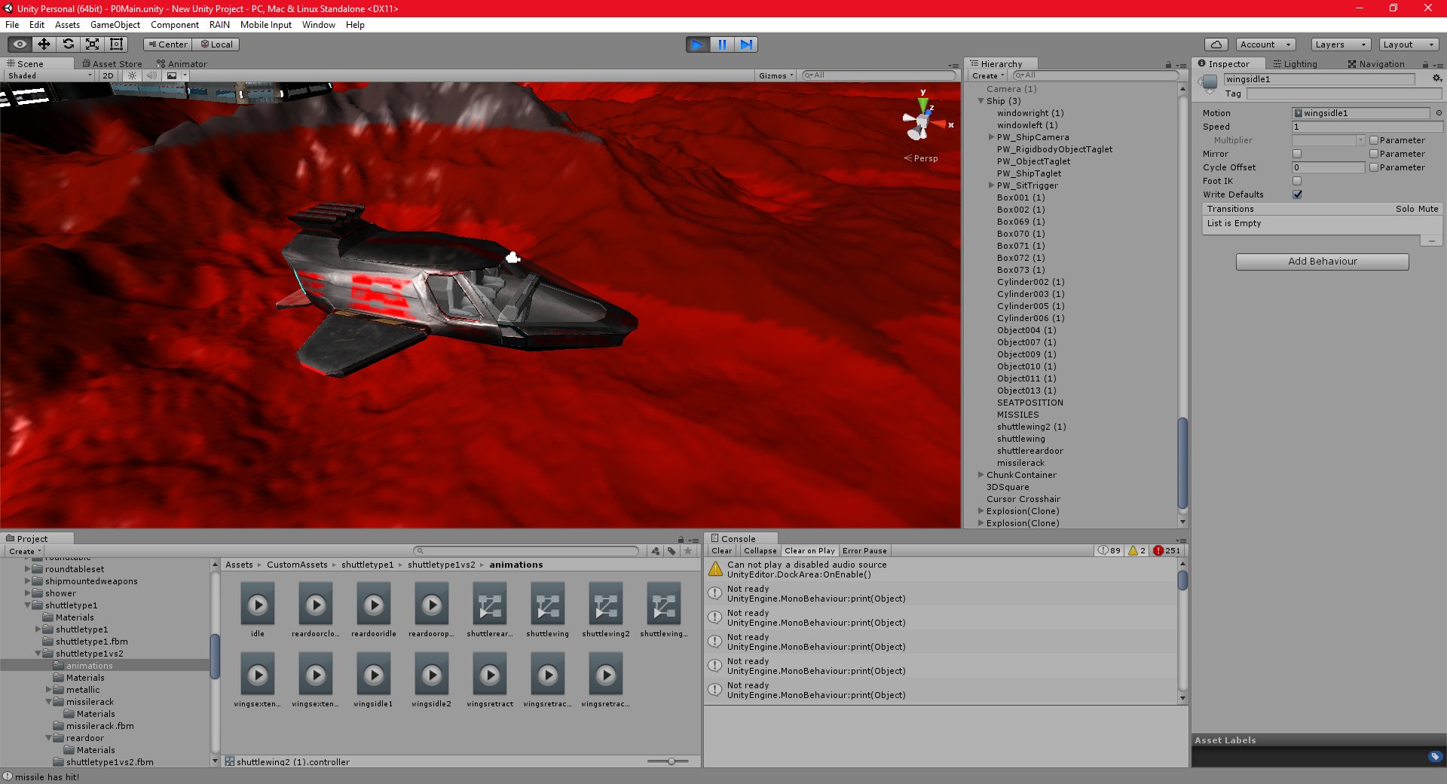1447x784 pixels.
Task: Open the motion object picker circle
Action: click(1439, 113)
